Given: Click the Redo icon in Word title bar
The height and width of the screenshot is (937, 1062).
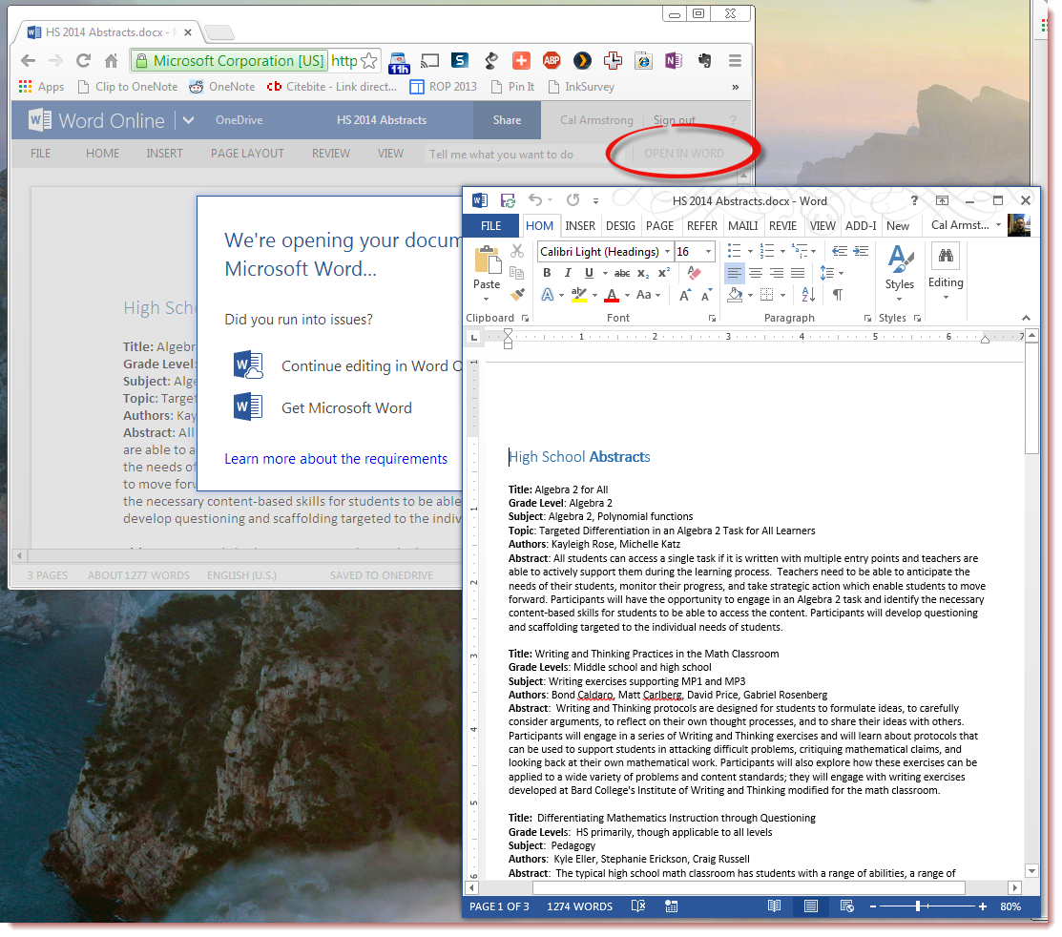Looking at the screenshot, I should tap(573, 199).
